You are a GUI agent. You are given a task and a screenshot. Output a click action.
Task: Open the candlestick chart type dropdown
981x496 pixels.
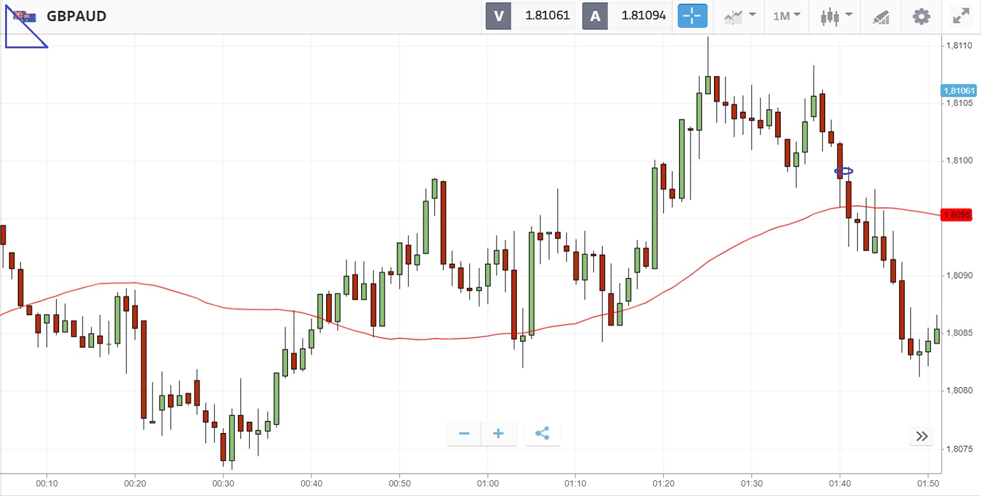pyautogui.click(x=834, y=16)
